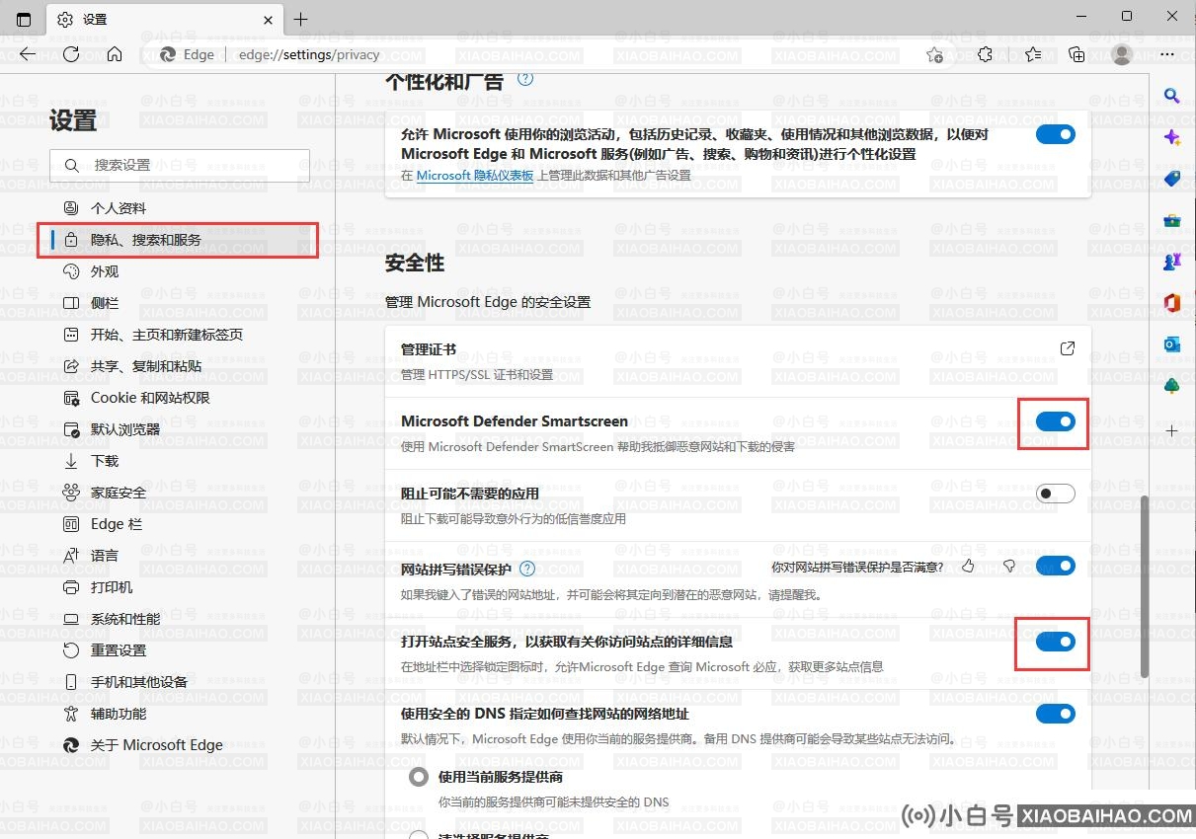This screenshot has width=1196, height=839.
Task: Open the sidebar tree icon
Action: (x=1172, y=386)
